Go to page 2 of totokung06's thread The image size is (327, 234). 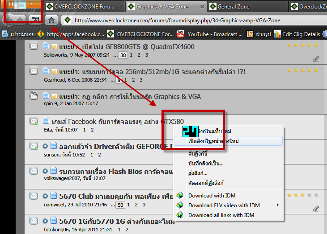pos(127,230)
